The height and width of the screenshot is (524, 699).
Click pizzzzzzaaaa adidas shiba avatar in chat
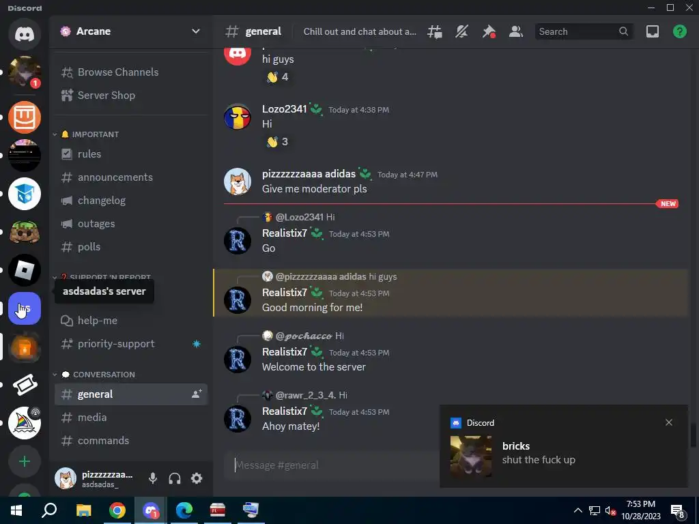(237, 181)
